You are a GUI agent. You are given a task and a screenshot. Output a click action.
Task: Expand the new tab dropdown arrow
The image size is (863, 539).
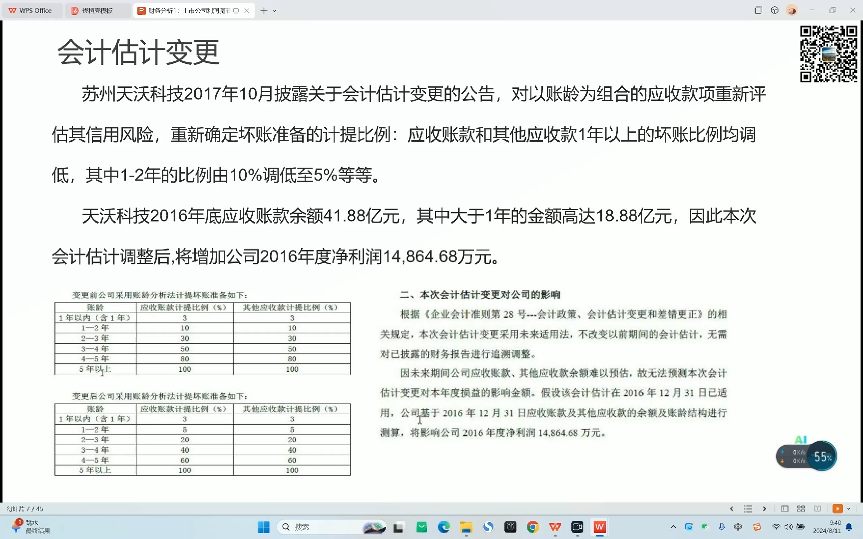pyautogui.click(x=274, y=10)
